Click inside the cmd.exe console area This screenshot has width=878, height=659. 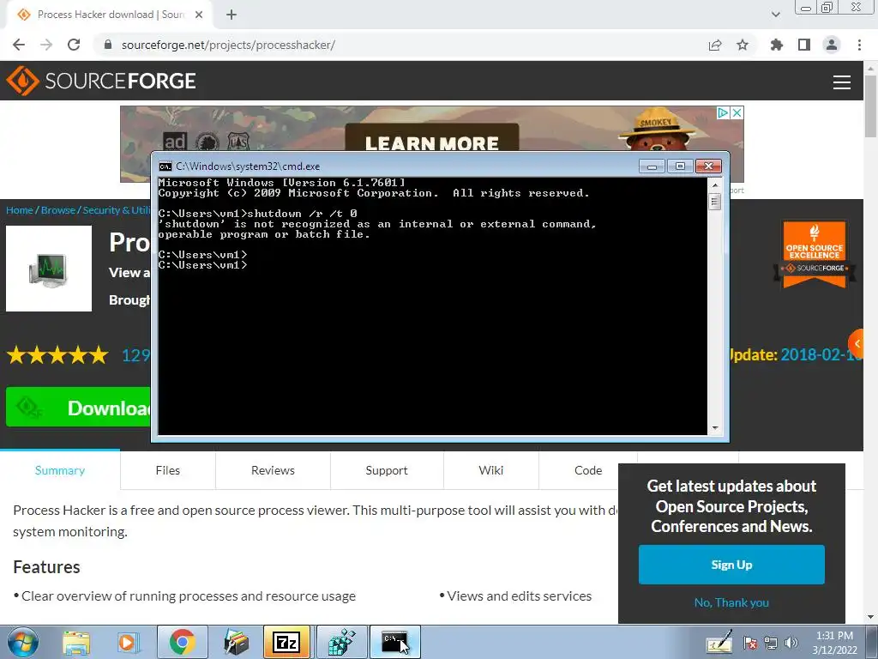coord(432,306)
